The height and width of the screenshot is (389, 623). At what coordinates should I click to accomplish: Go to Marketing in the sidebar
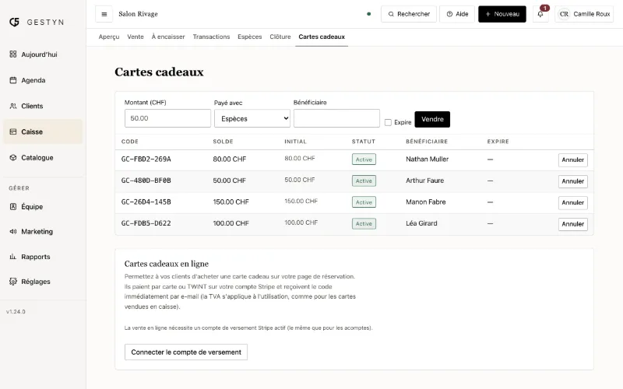[x=43, y=231]
